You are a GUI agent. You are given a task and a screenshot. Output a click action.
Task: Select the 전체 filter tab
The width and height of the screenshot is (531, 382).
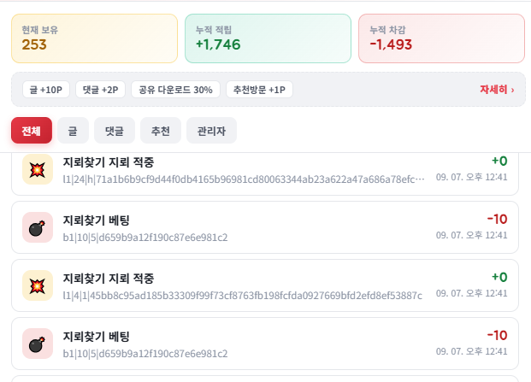[32, 131]
